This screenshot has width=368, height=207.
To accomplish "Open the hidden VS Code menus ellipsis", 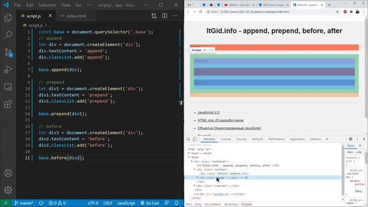I will pos(90,5).
